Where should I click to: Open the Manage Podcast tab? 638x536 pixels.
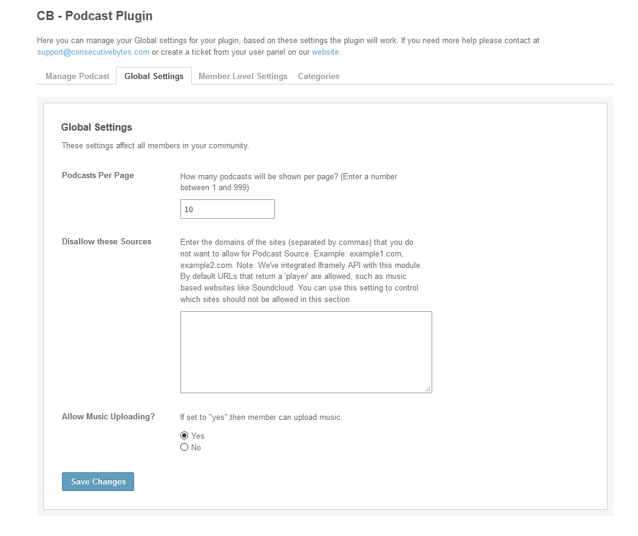77,77
